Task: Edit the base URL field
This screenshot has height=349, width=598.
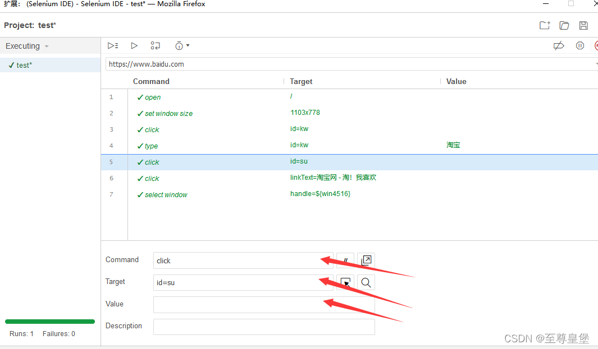Action: tap(351, 64)
